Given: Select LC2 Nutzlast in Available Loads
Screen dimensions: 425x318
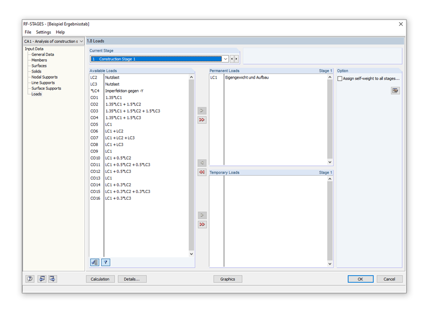Looking at the screenshot, I should pos(139,78).
